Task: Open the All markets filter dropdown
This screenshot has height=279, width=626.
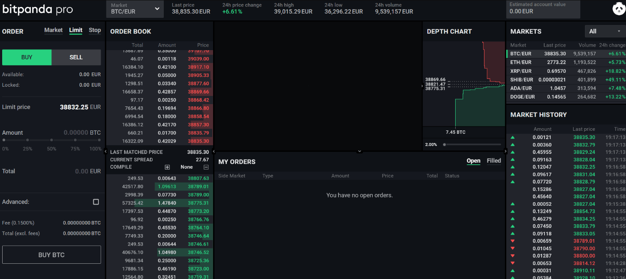Action: (605, 31)
